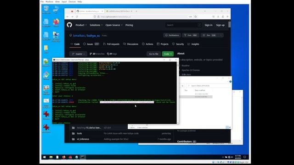Open the Issues tab
This screenshot has height=165, width=294.
pyautogui.click(x=91, y=44)
